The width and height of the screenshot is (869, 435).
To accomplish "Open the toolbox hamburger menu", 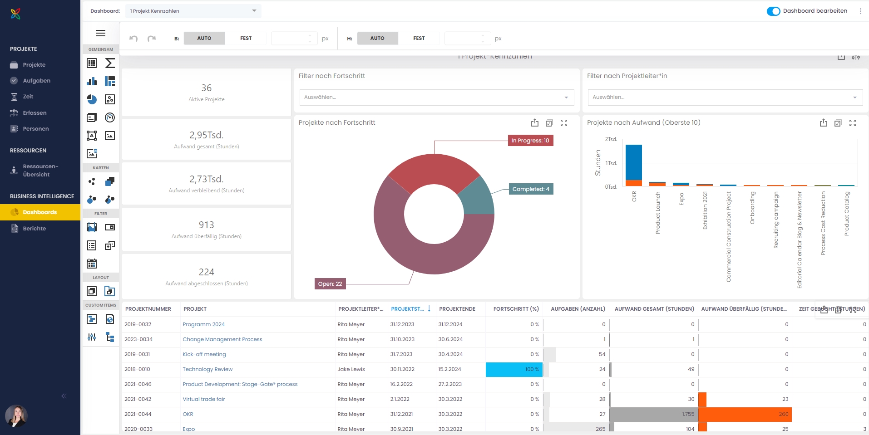I will [x=101, y=33].
